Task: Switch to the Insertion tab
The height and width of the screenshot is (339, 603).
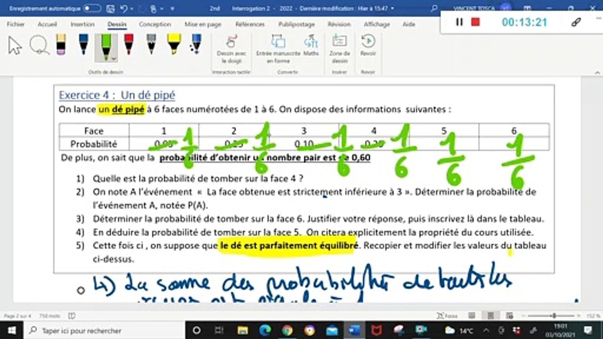Action: pyautogui.click(x=82, y=24)
